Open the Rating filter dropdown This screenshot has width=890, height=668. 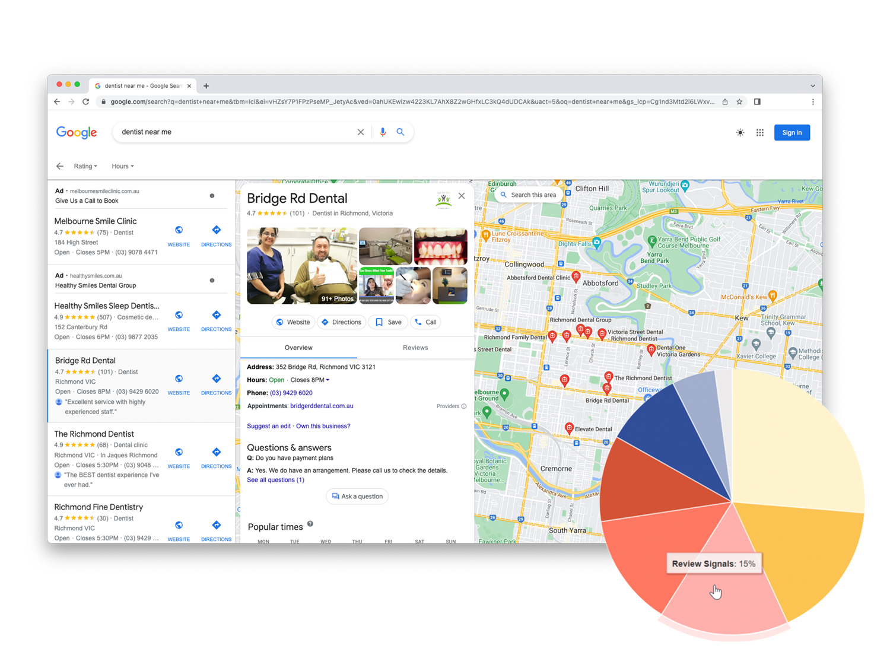coord(85,166)
